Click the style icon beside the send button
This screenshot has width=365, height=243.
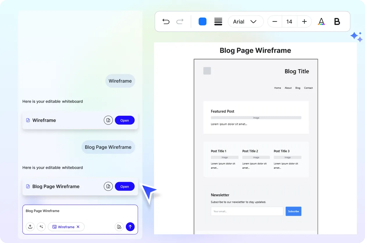[119, 227]
